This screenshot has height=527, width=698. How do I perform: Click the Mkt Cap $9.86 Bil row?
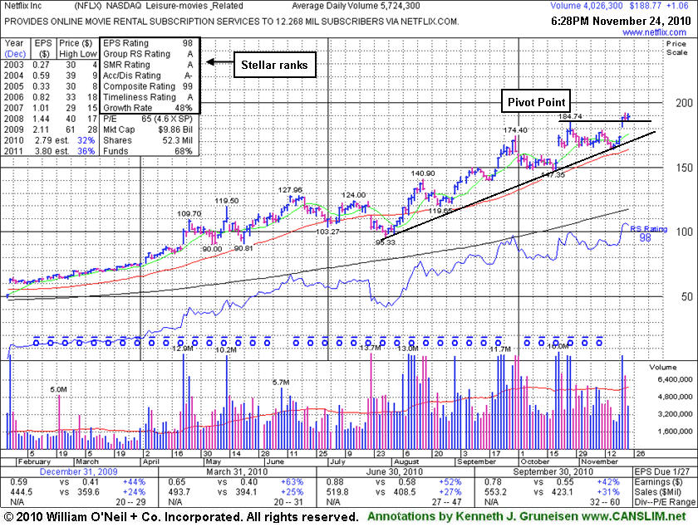point(148,129)
